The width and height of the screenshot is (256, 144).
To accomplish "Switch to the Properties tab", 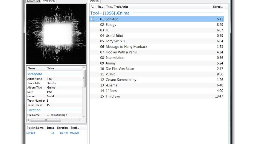I will point(49,1).
